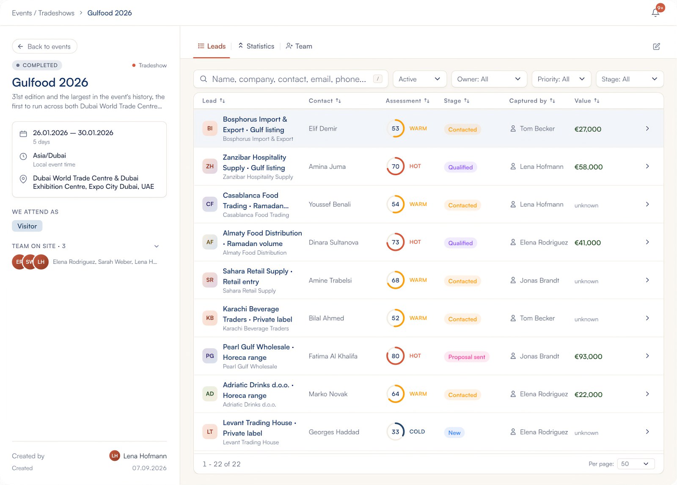Collapse the Team on site section
The width and height of the screenshot is (677, 485).
(157, 246)
